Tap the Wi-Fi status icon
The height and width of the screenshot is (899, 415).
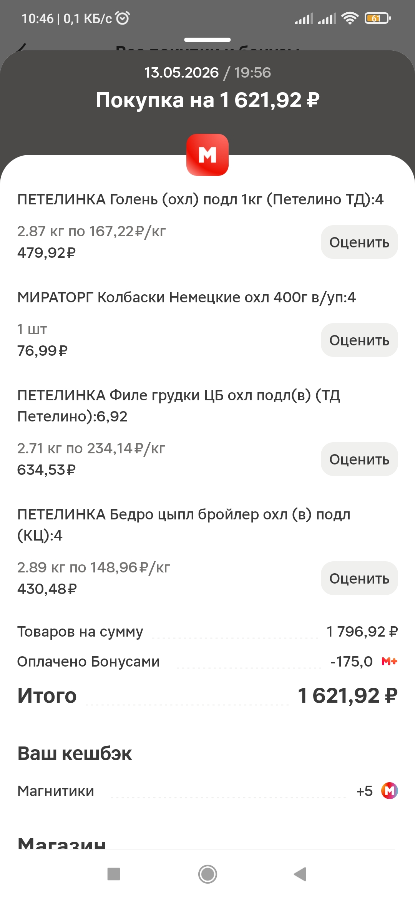[x=350, y=18]
